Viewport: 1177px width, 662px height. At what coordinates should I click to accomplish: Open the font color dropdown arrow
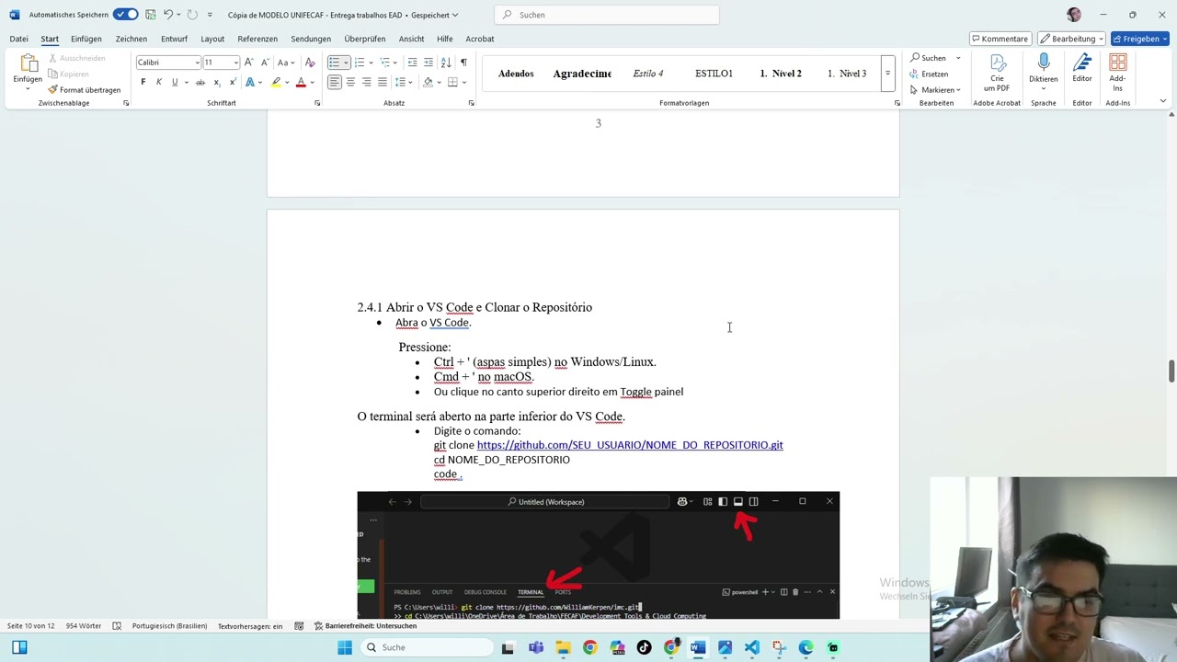[x=312, y=82]
